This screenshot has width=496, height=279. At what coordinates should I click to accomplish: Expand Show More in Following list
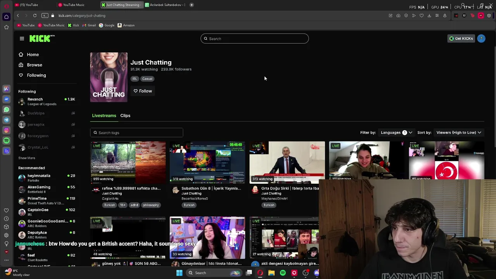(x=27, y=158)
